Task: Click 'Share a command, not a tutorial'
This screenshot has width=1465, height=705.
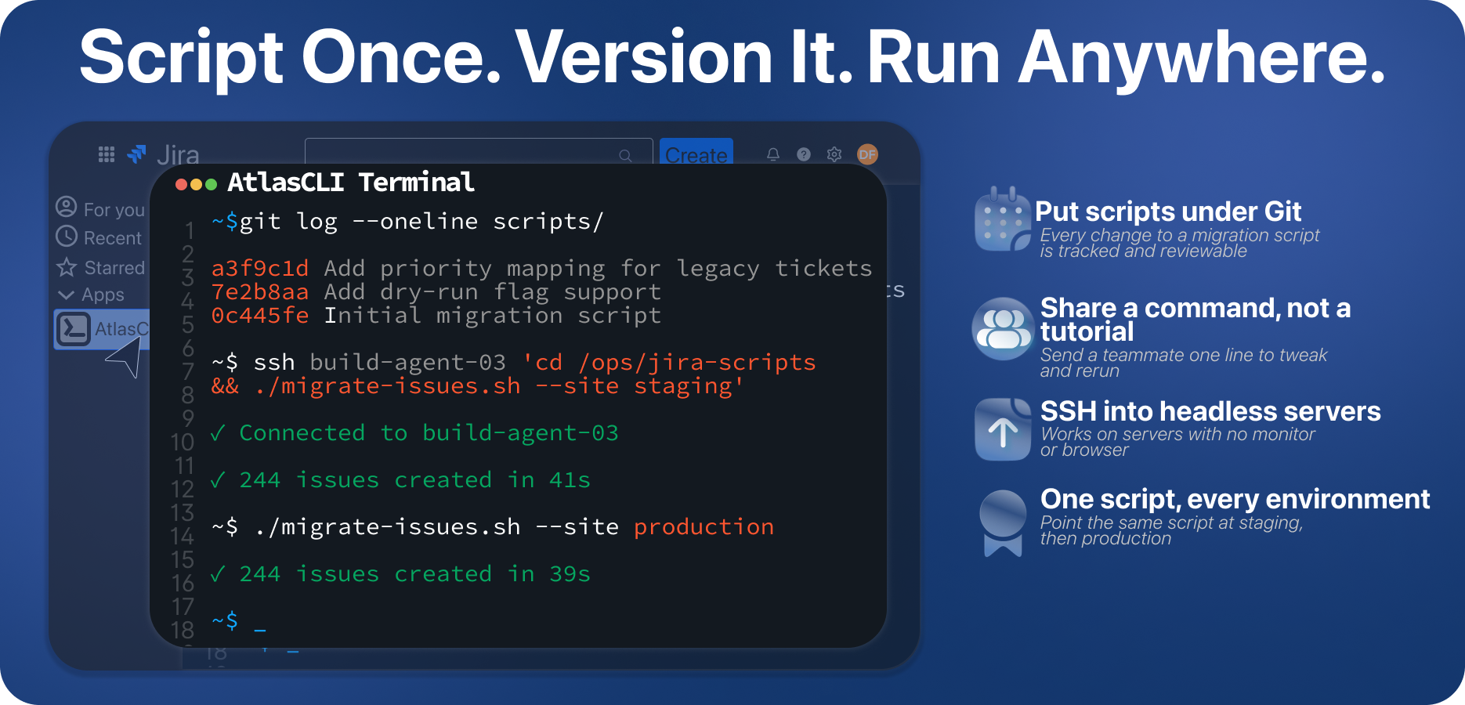Action: point(1196,320)
